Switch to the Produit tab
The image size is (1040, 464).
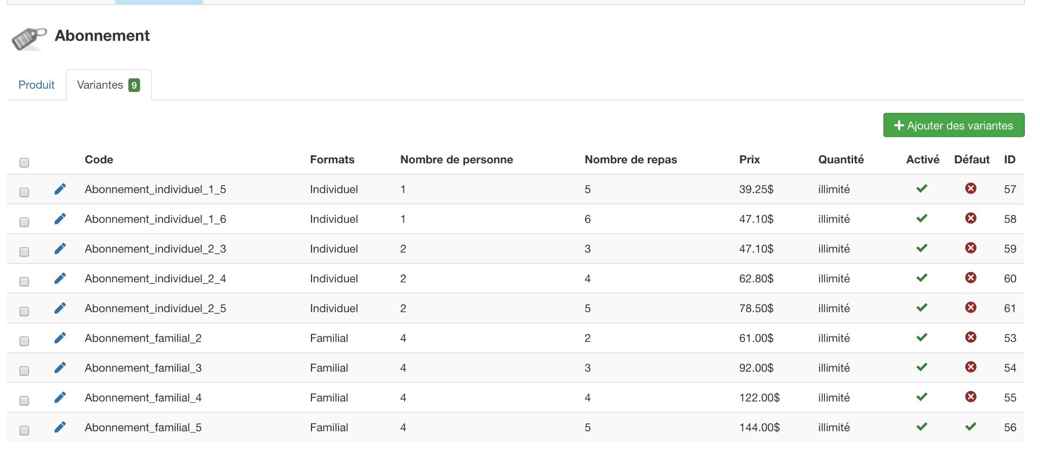pyautogui.click(x=36, y=85)
